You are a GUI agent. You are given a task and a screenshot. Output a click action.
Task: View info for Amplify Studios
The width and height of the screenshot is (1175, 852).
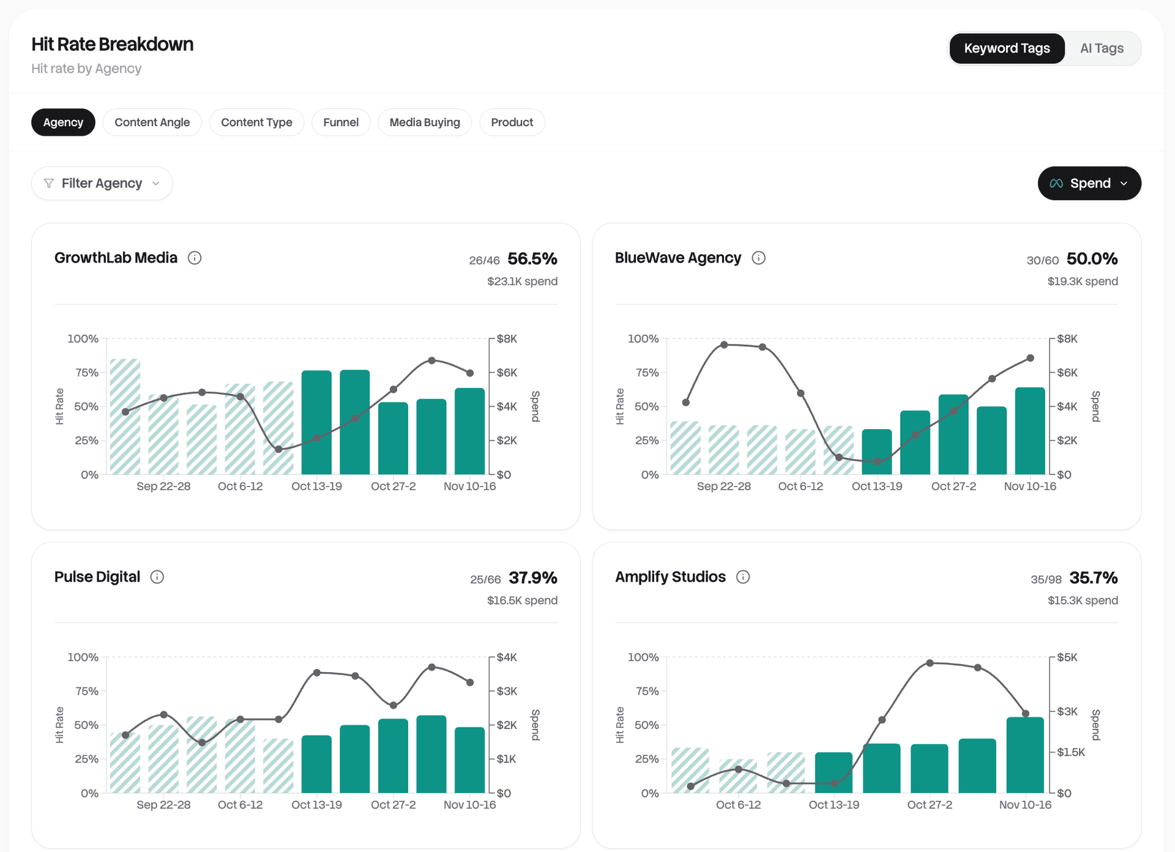coord(743,577)
